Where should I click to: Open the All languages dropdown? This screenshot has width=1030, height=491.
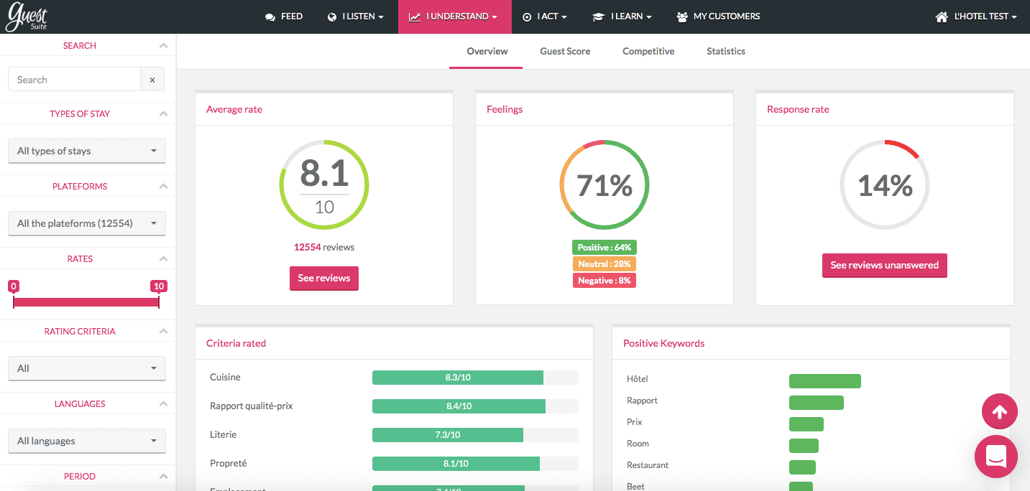(x=86, y=441)
